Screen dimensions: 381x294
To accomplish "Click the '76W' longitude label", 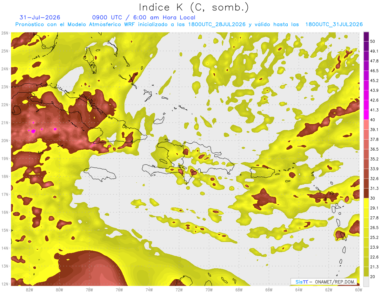I will coord(119,290).
